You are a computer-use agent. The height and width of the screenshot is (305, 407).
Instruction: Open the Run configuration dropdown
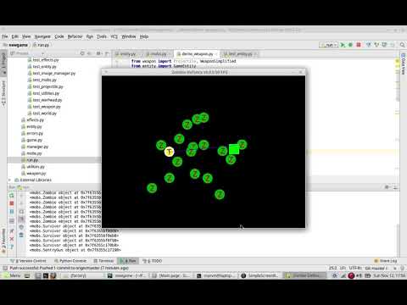pos(328,45)
